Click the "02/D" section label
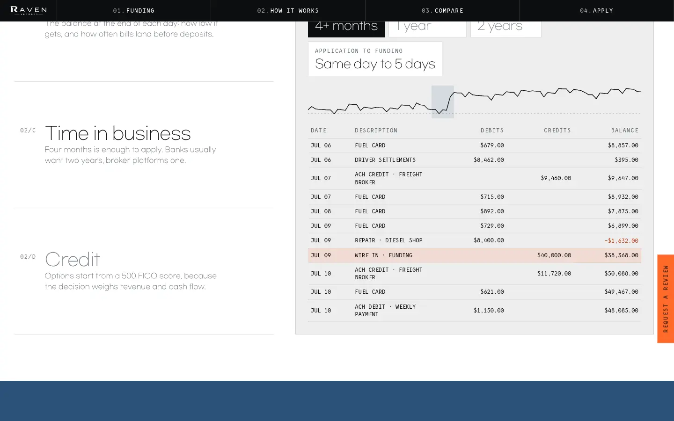Image resolution: width=674 pixels, height=421 pixels. coord(28,257)
